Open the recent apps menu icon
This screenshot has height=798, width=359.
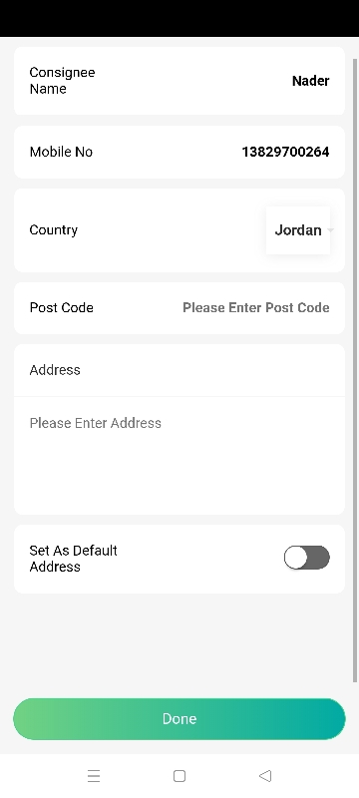pos(94,776)
